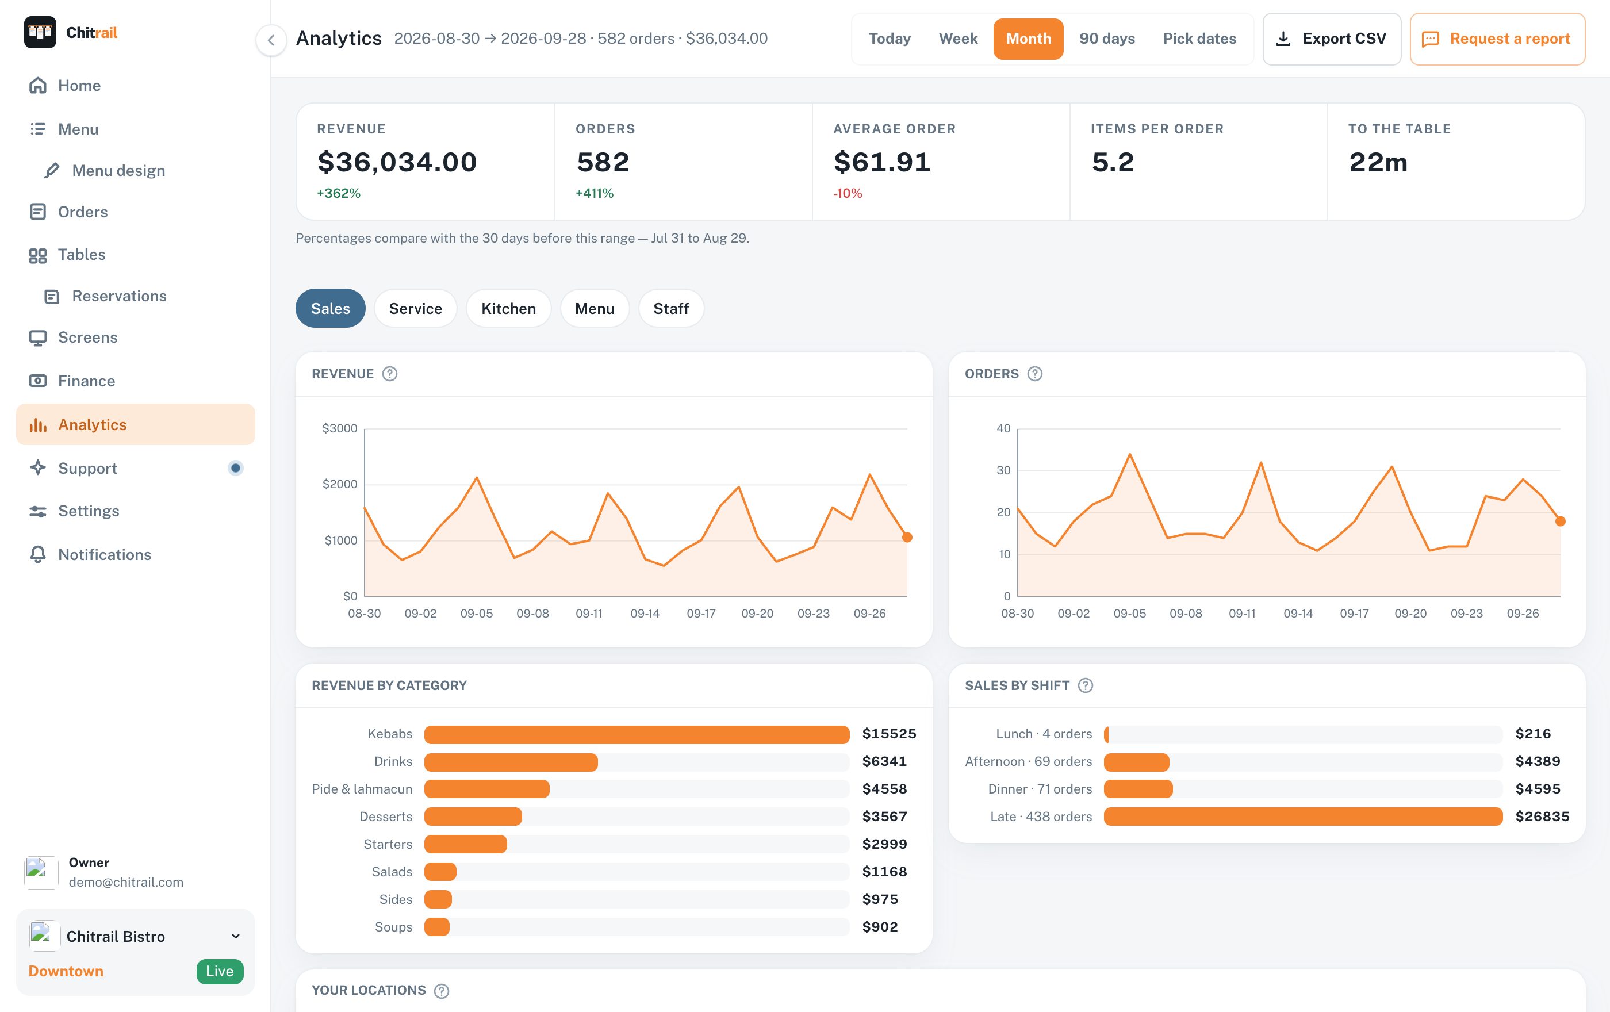Image resolution: width=1610 pixels, height=1012 pixels.
Task: Click the Soups $902 amount
Action: (880, 927)
